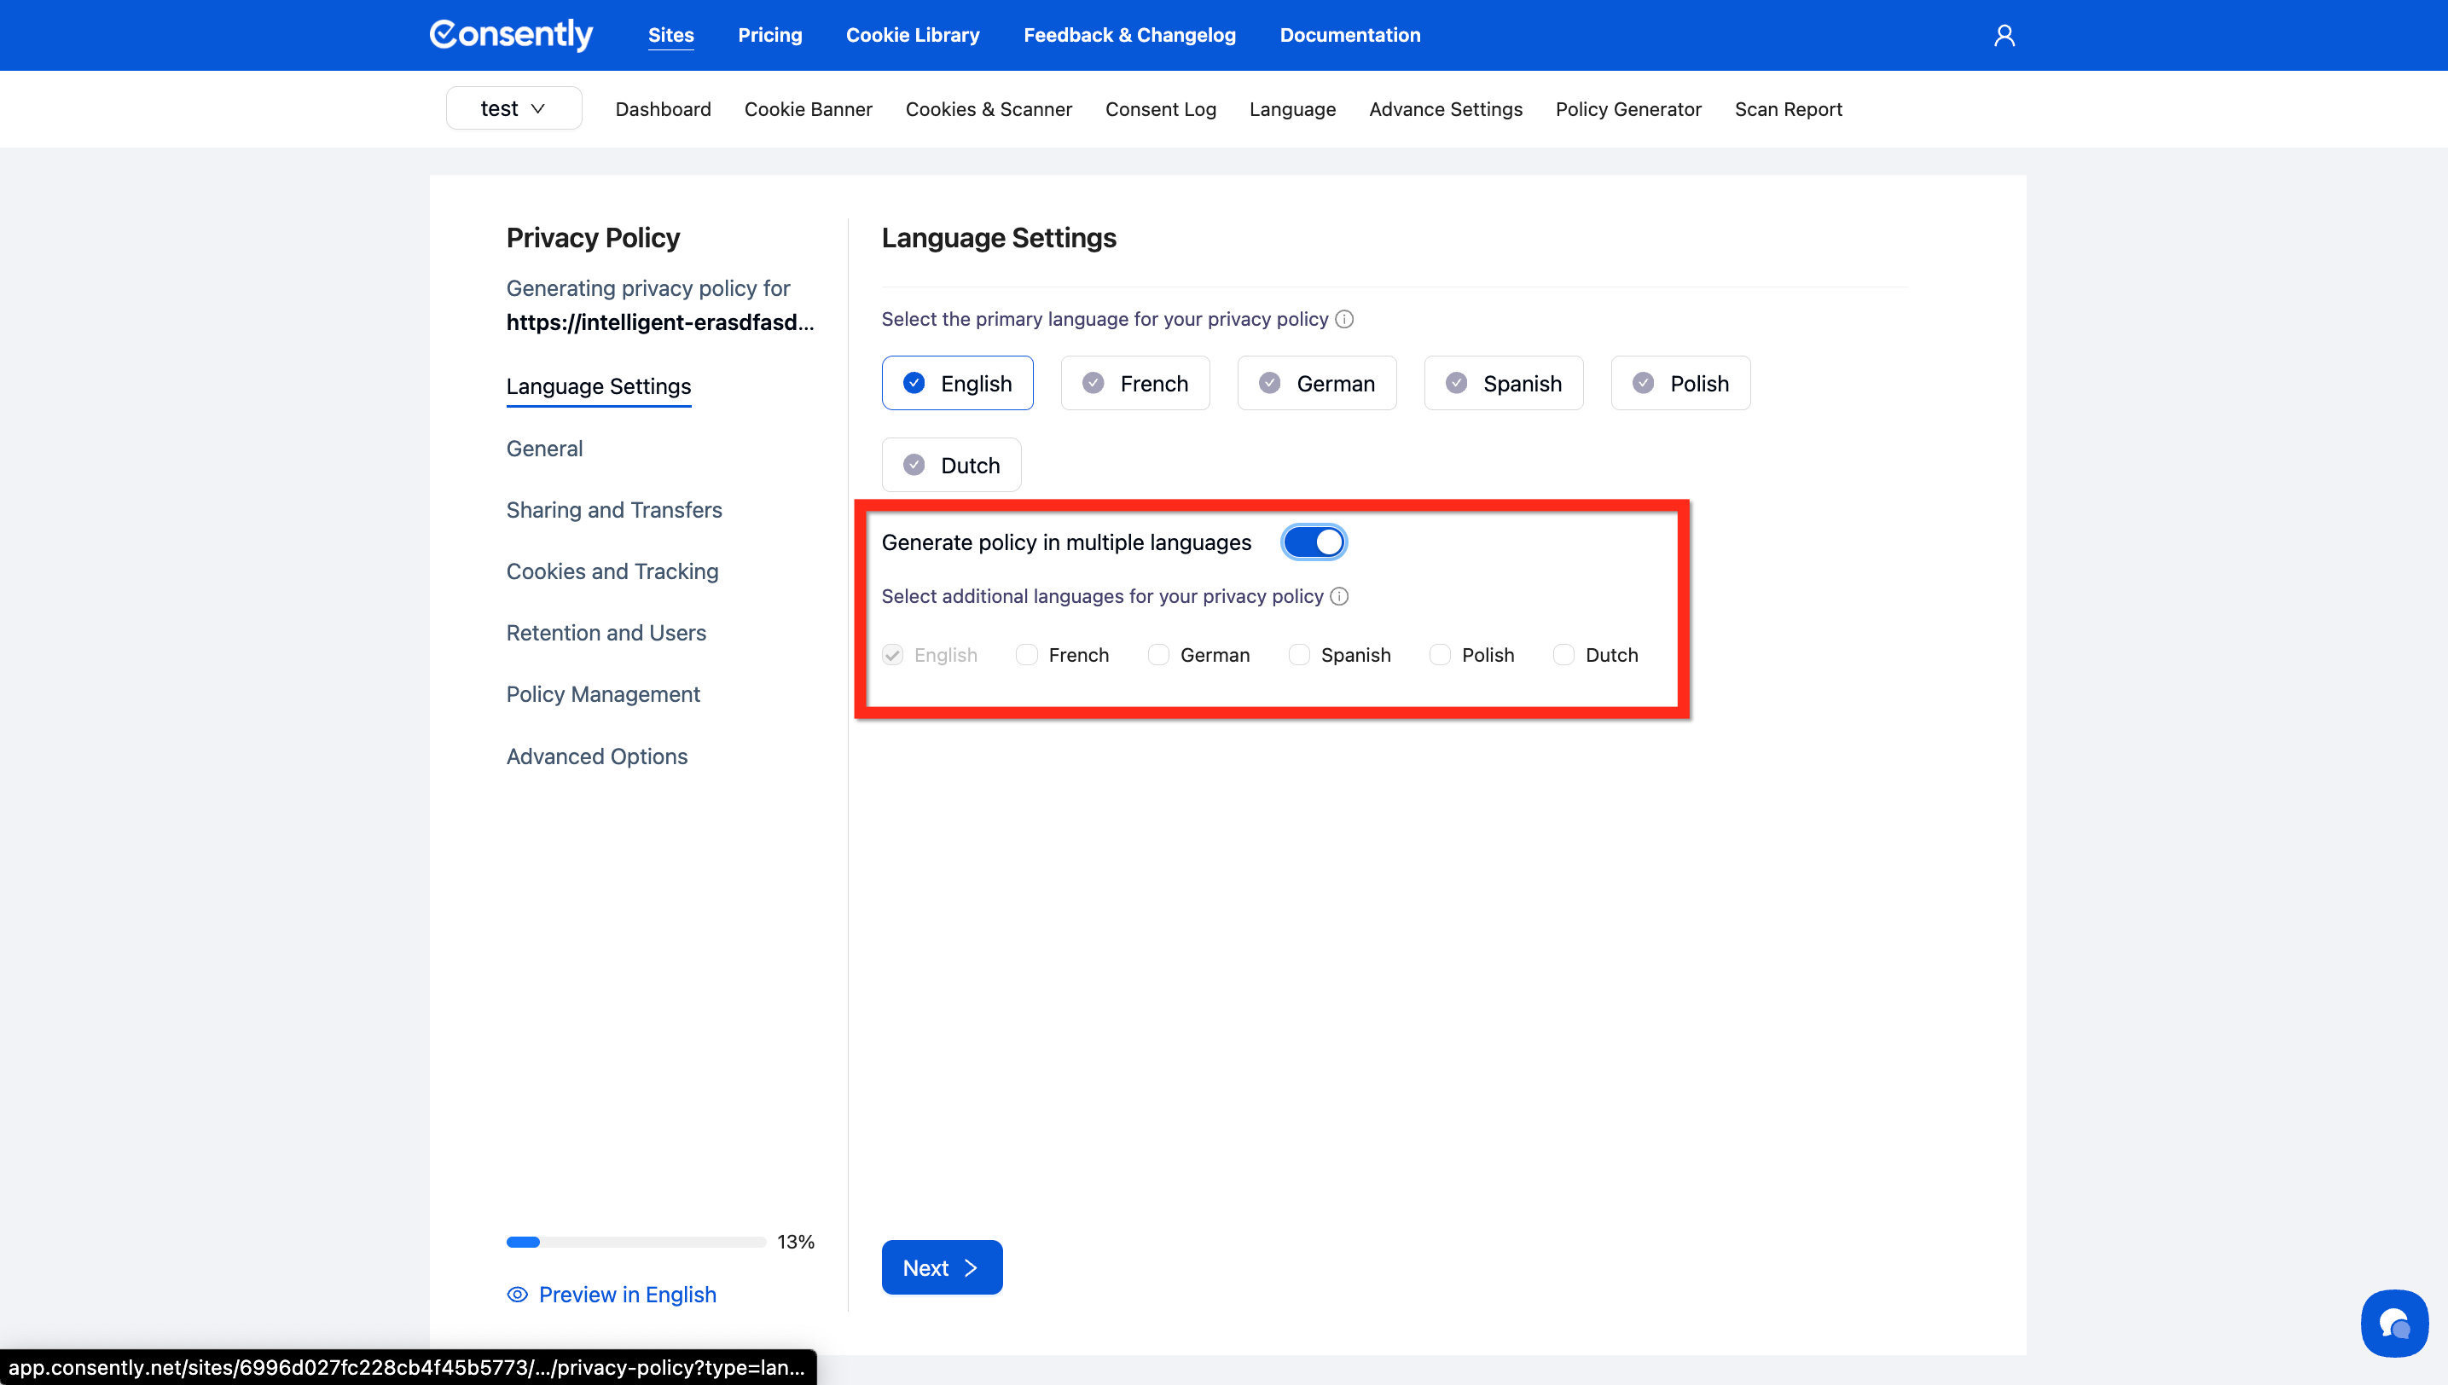Disable Generate policy in multiple languages toggle
This screenshot has height=1385, width=2448.
pyautogui.click(x=1313, y=542)
